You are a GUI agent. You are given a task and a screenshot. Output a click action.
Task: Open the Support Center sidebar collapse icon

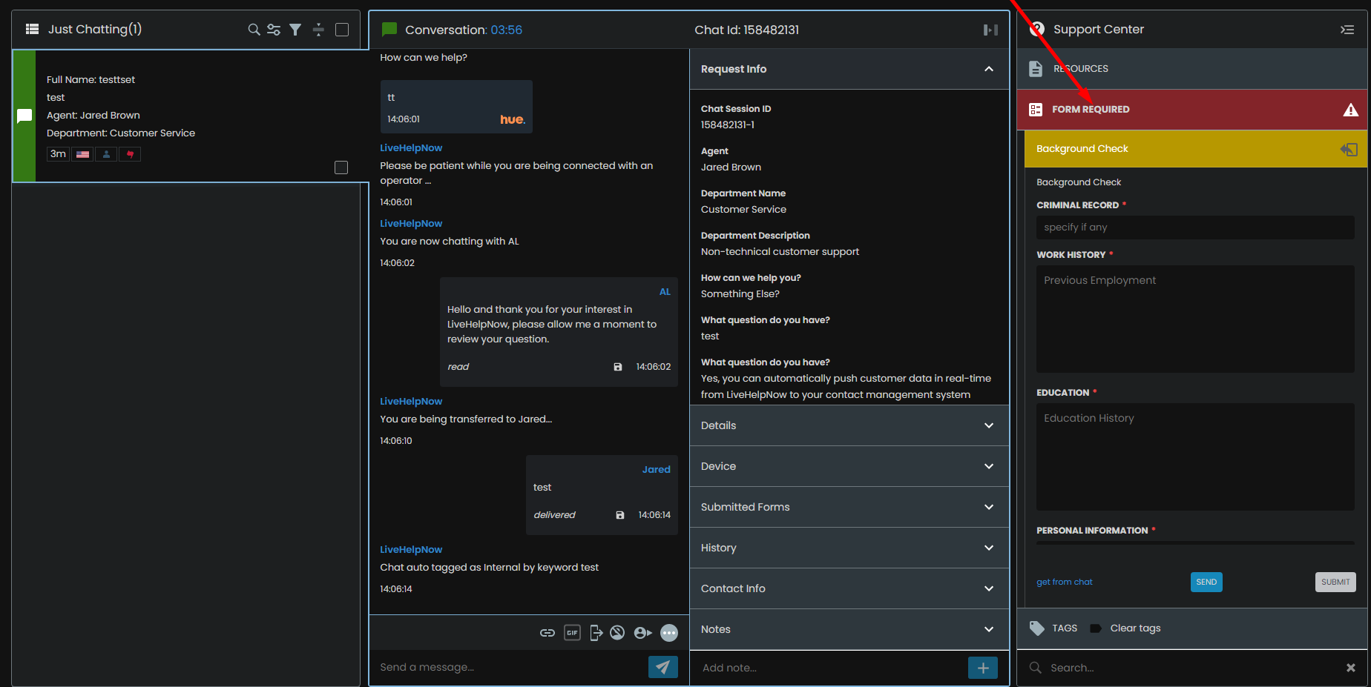[x=1348, y=30]
